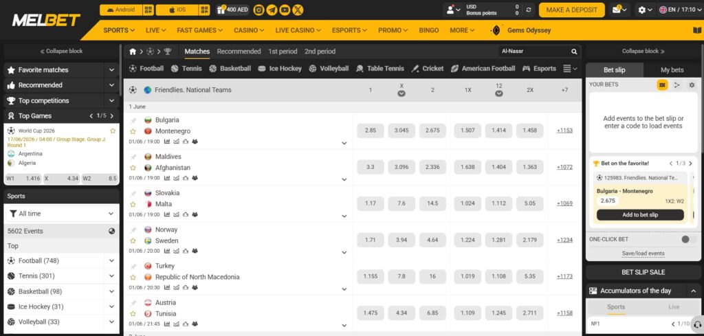Viewport: 704px width, 336px height.
Task: Open the LIVE CASINO menu
Action: click(298, 30)
